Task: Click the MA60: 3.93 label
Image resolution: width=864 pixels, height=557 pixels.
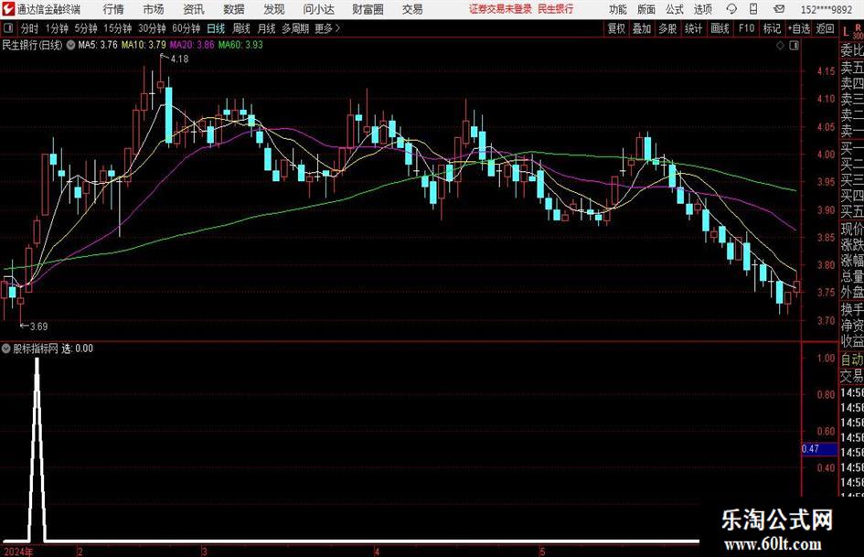Action: tap(240, 45)
